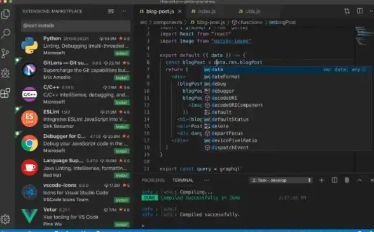
Task: Install the Python extension
Action: (121, 53)
